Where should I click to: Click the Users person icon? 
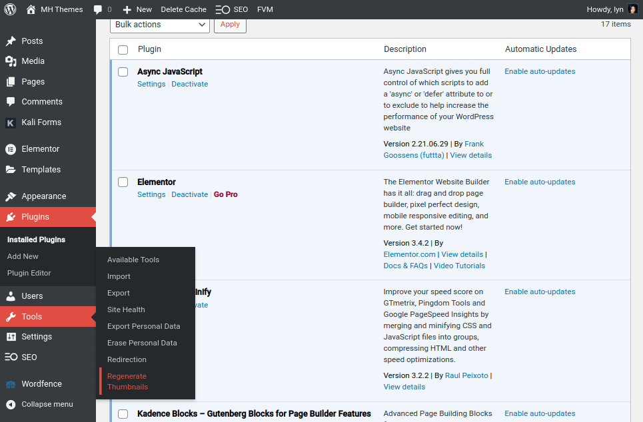(11, 296)
